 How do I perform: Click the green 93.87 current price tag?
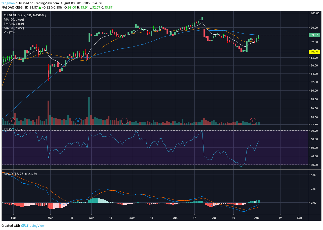coord(314,35)
